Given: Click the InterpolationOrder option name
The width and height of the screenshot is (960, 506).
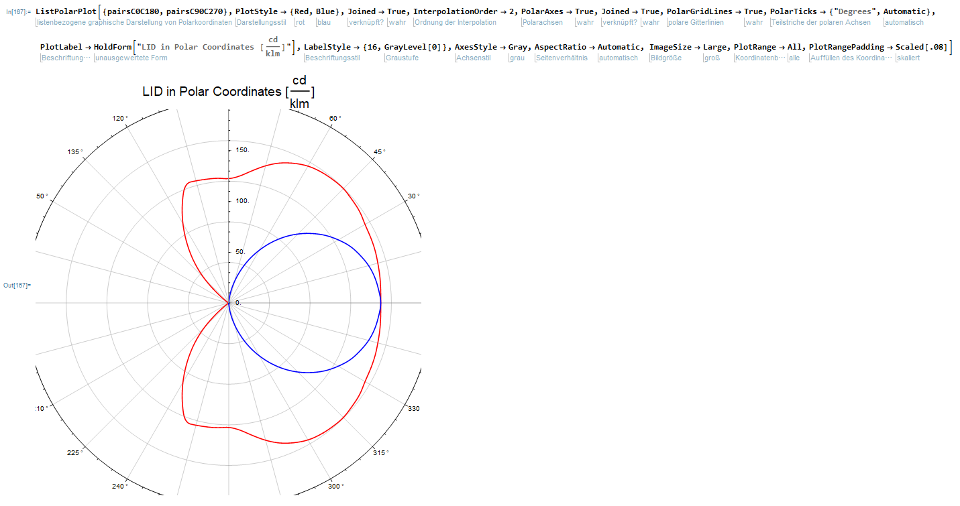Looking at the screenshot, I should (454, 12).
